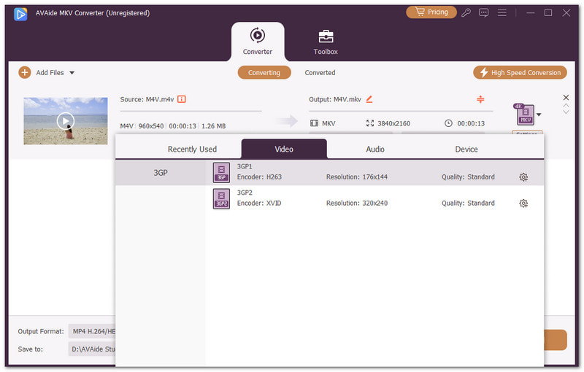584x372 pixels.
Task: Move the file down with the arrow
Action: click(x=566, y=112)
